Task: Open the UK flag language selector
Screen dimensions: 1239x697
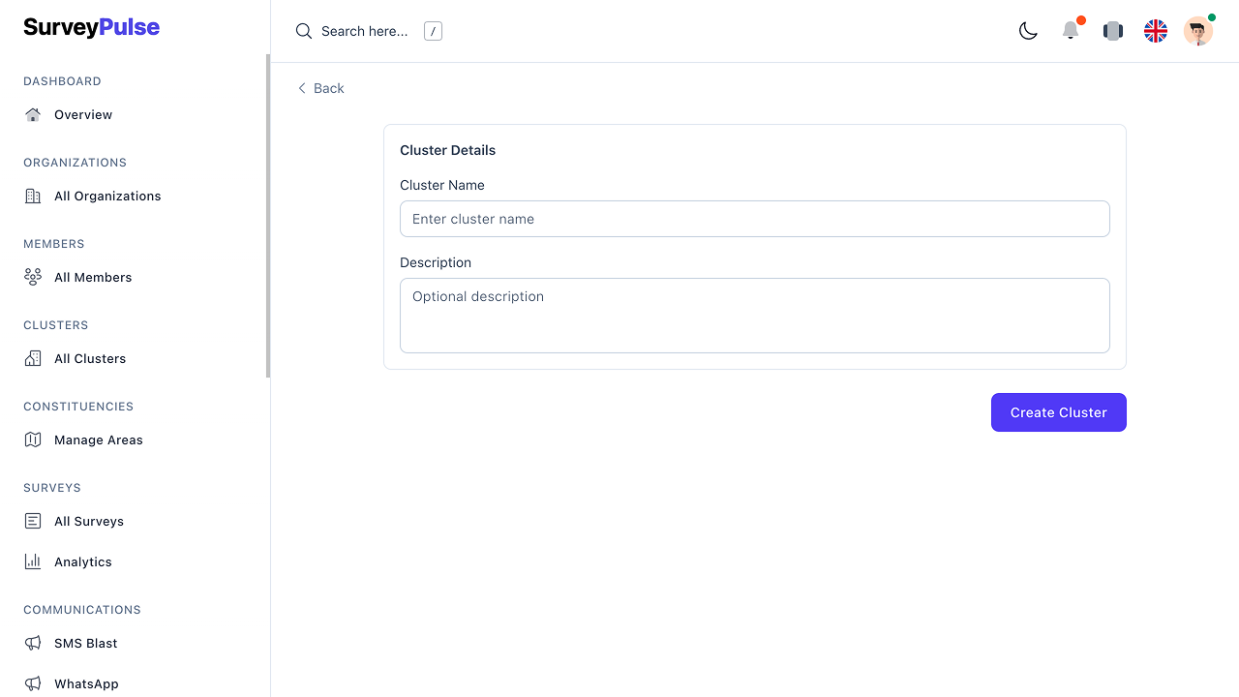Action: pos(1156,31)
